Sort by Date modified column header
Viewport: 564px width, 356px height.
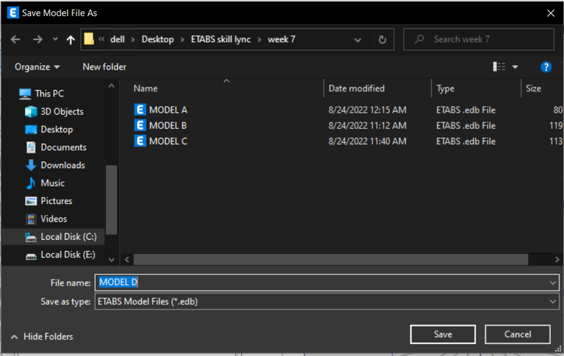click(357, 88)
